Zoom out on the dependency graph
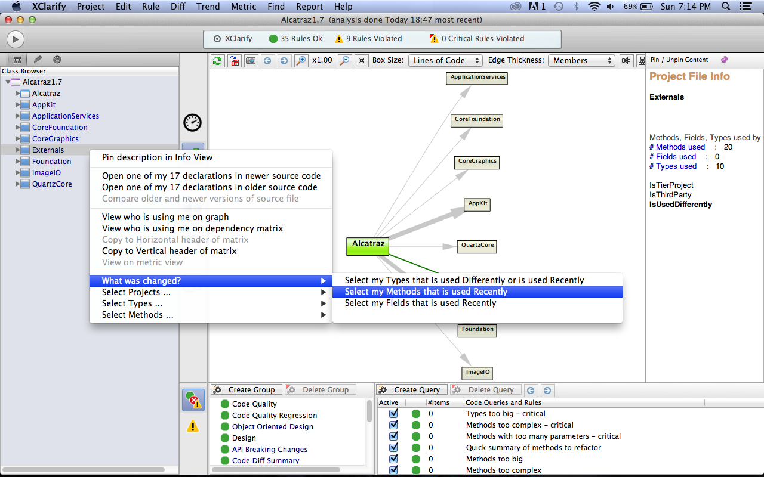764x477 pixels. [x=345, y=61]
